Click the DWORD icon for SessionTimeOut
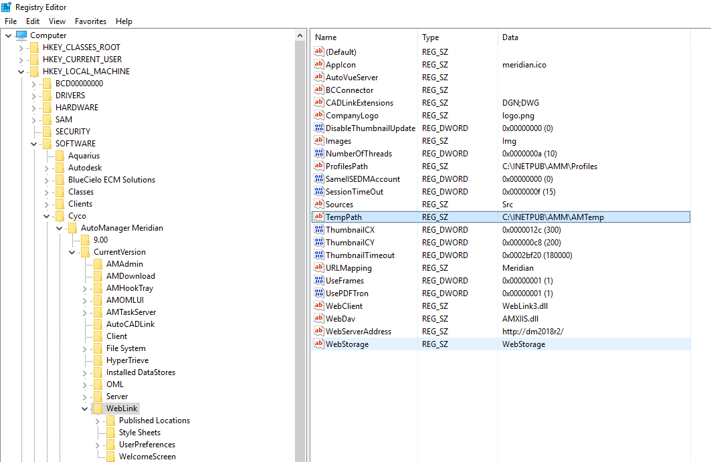 click(319, 191)
